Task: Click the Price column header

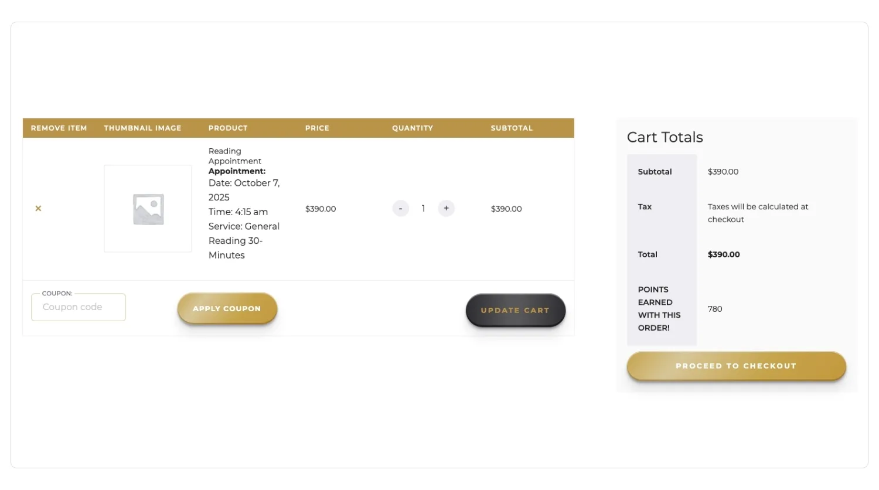Action: pyautogui.click(x=317, y=128)
